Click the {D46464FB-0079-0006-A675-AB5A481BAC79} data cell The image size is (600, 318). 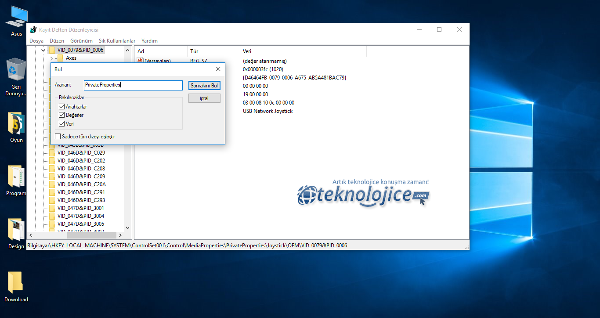[x=295, y=78]
